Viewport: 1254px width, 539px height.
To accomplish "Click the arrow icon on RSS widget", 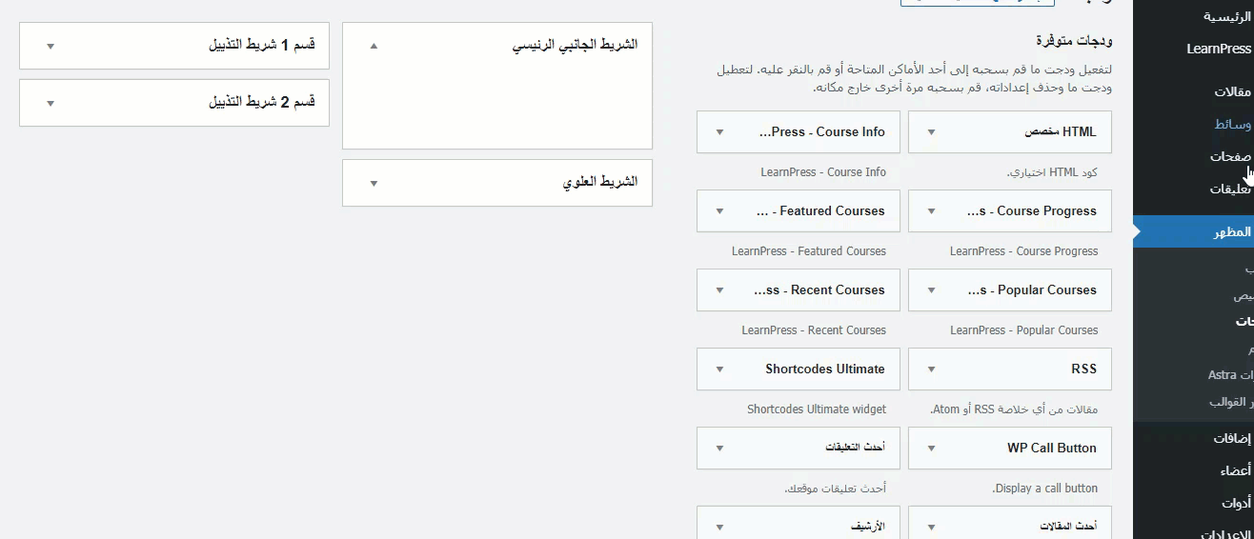I will point(931,369).
